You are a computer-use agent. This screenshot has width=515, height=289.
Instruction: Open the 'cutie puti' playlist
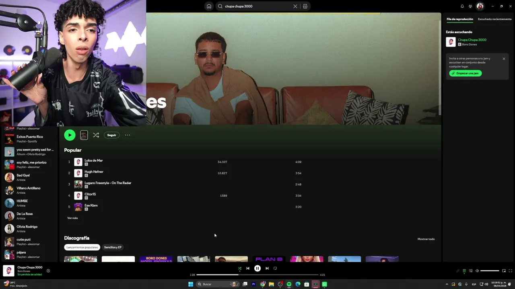click(x=29, y=242)
